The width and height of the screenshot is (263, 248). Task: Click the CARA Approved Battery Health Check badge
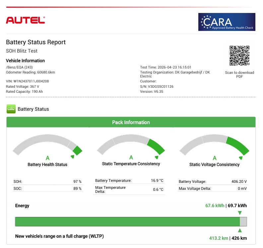(x=227, y=22)
